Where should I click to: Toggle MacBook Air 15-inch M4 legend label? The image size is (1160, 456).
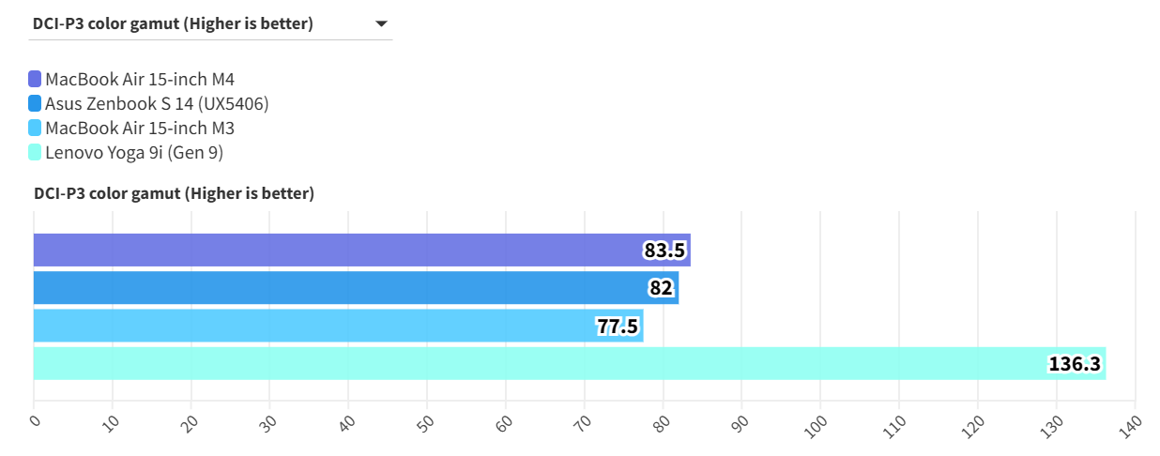tap(139, 79)
